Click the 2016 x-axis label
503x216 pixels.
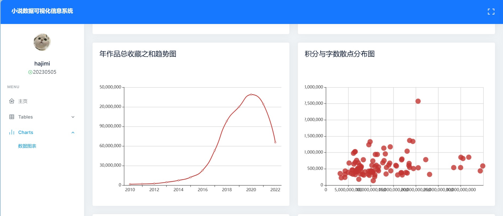pos(203,190)
